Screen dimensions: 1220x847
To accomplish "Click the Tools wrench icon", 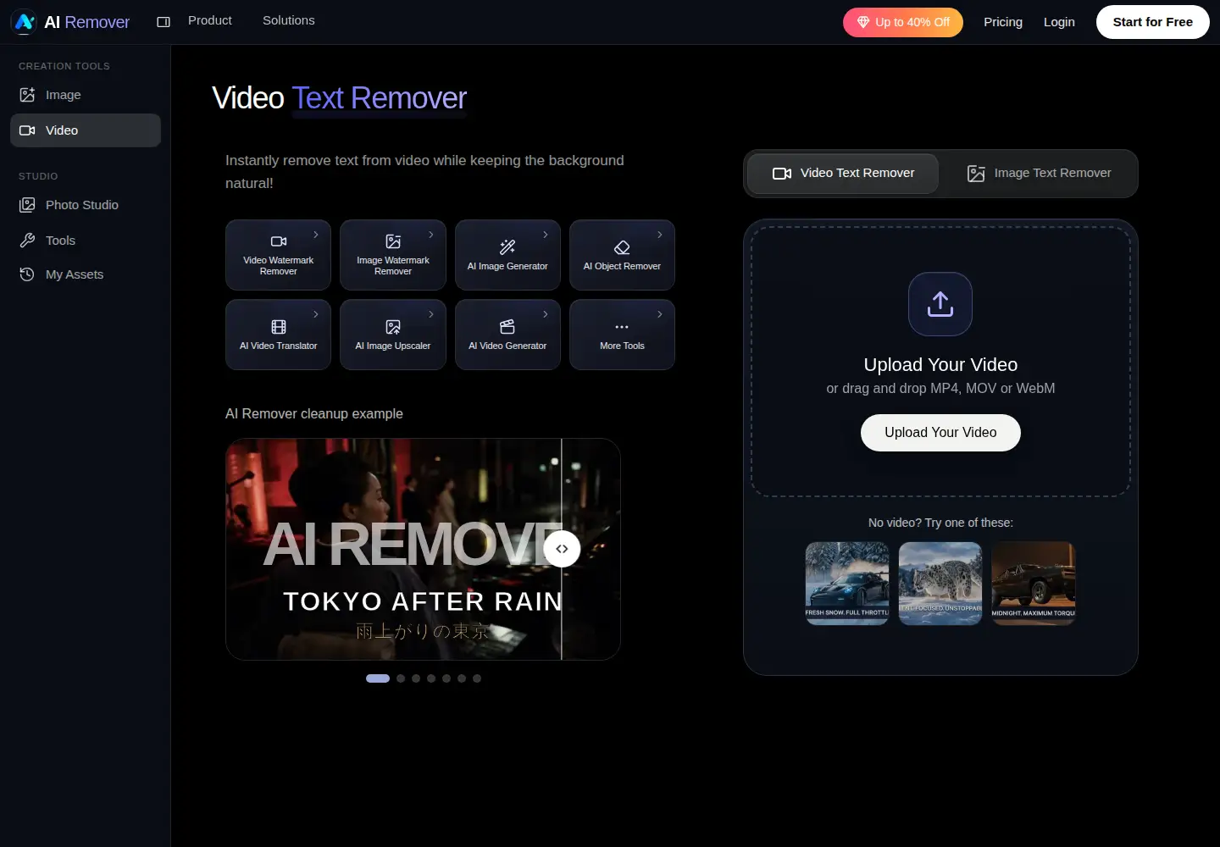I will coord(27,241).
